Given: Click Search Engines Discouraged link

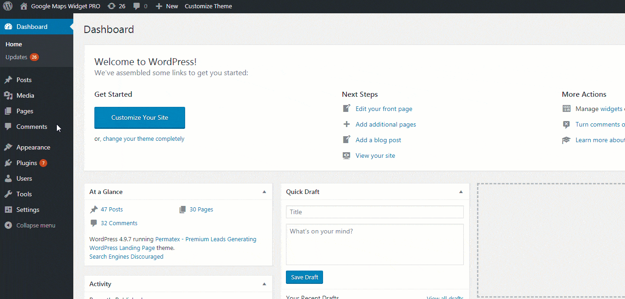Looking at the screenshot, I should [126, 256].
